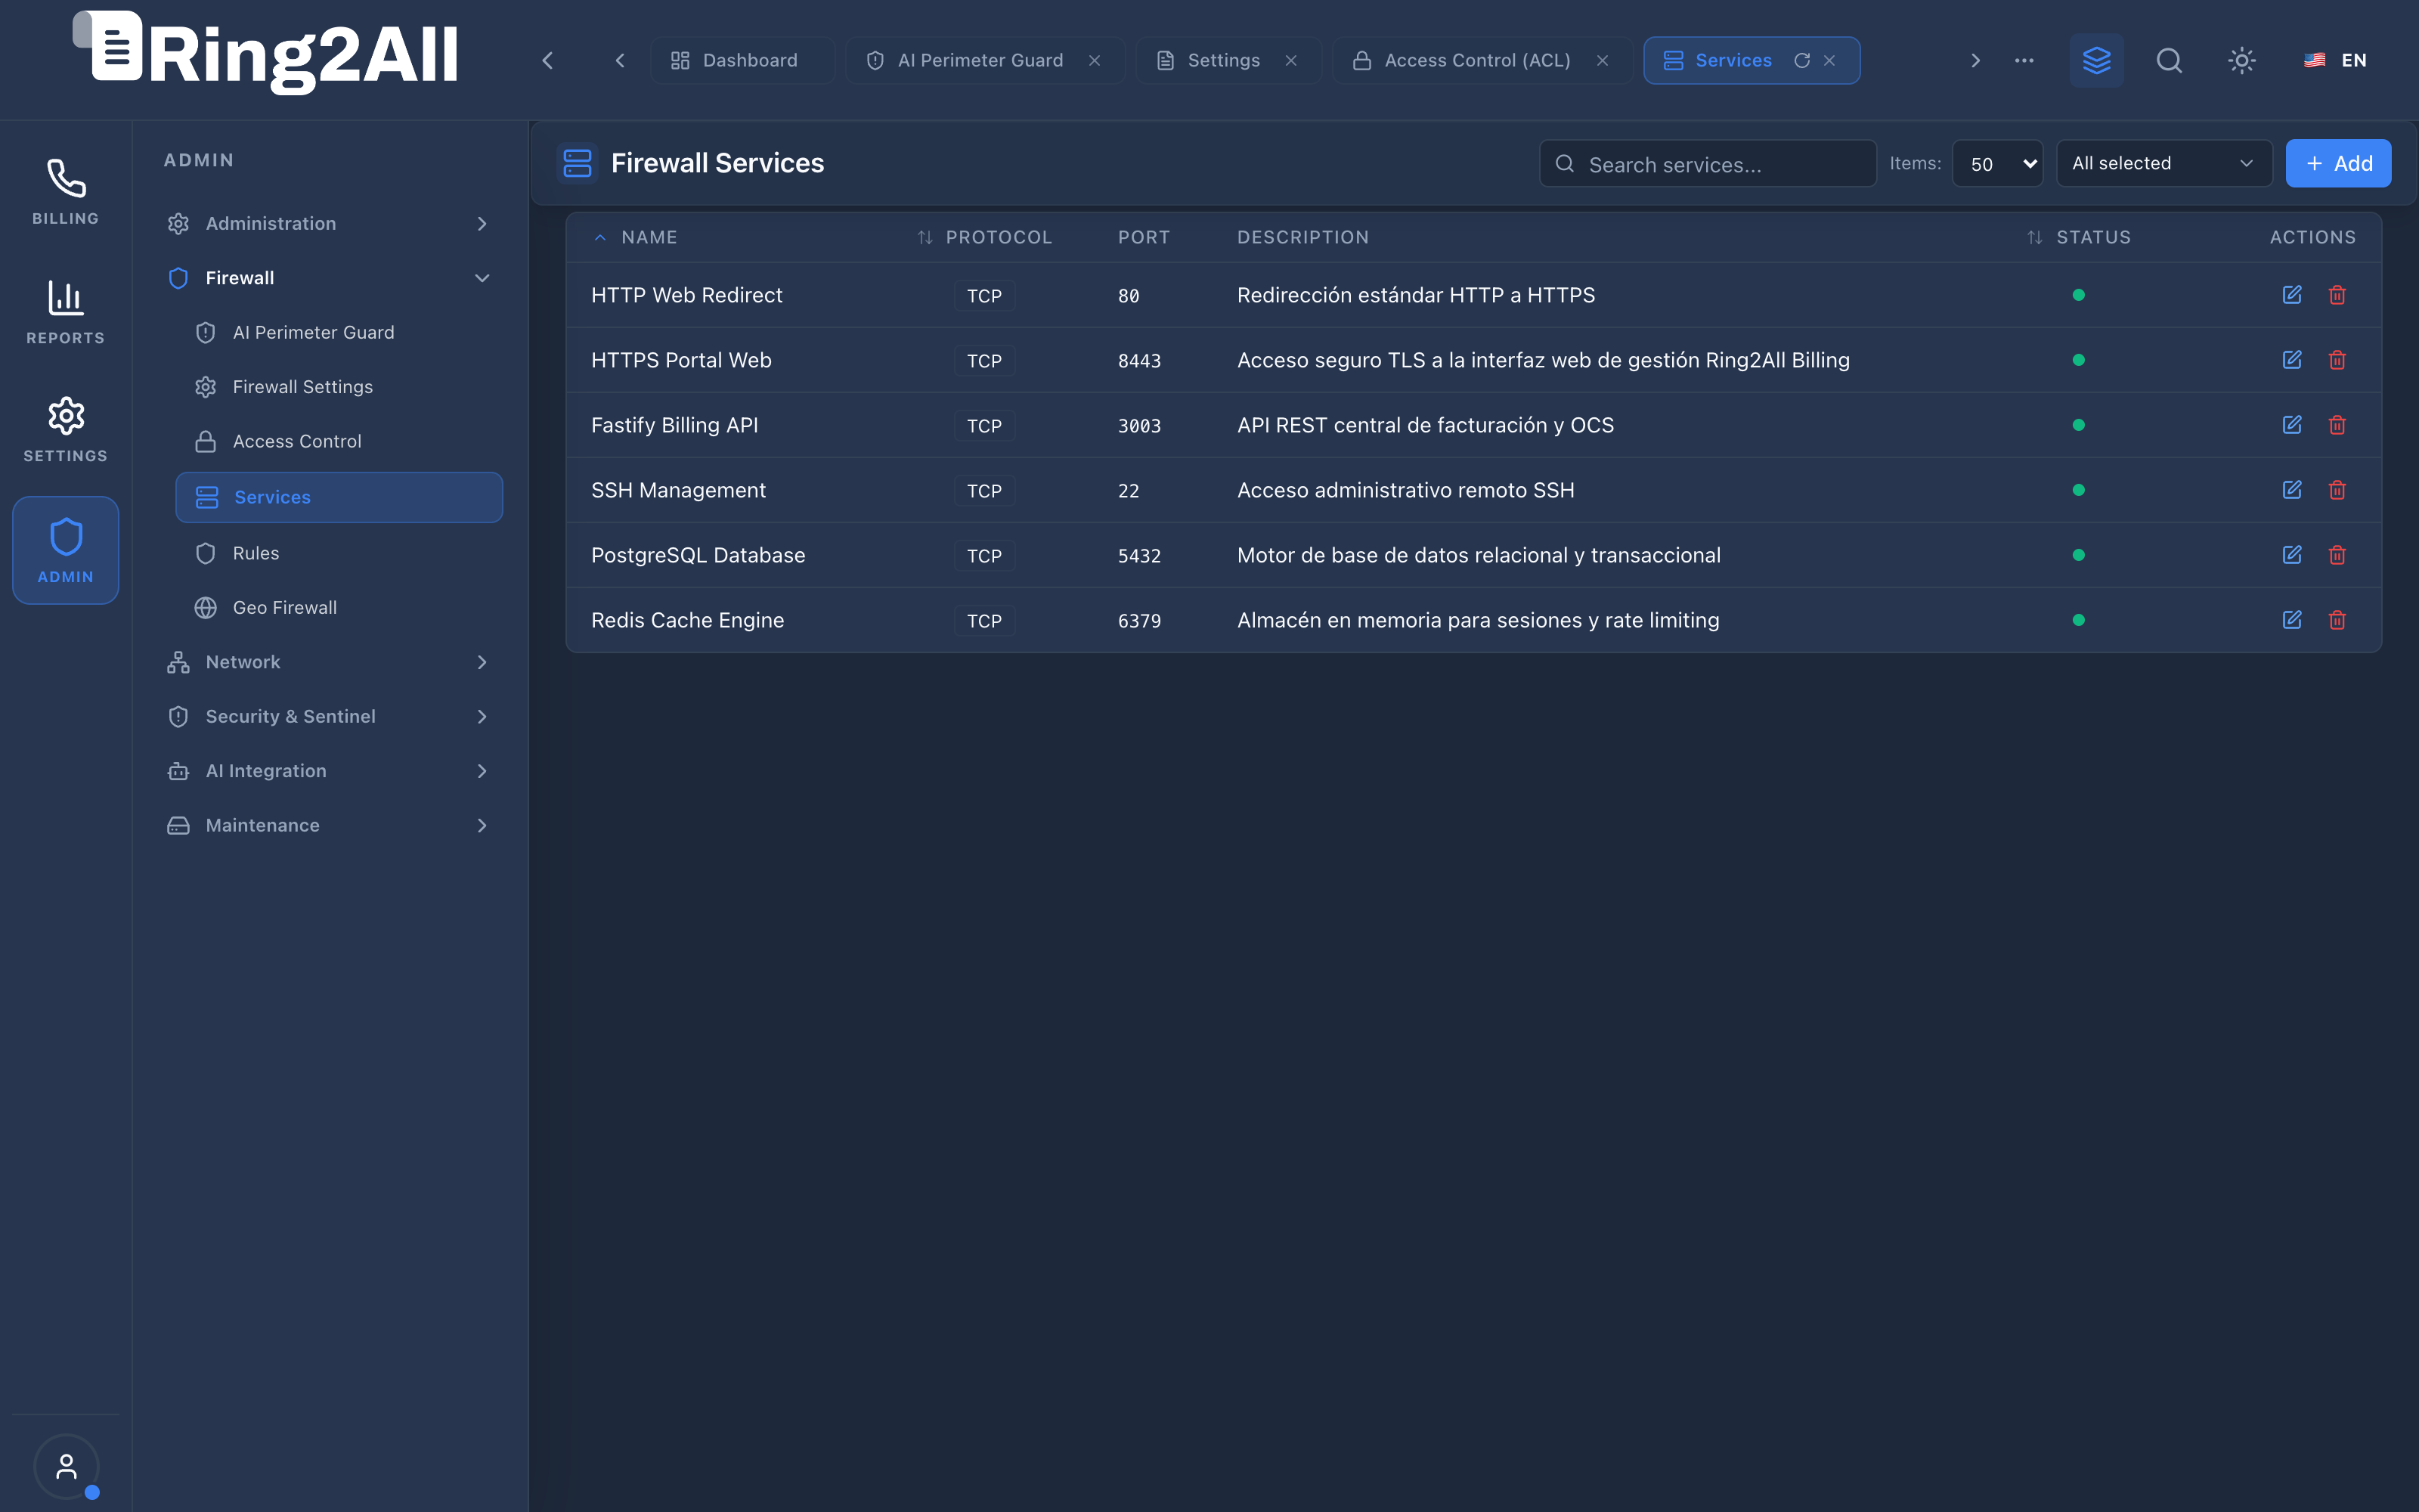2419x1512 pixels.
Task: Expand the AI Integration group
Action: click(x=330, y=771)
